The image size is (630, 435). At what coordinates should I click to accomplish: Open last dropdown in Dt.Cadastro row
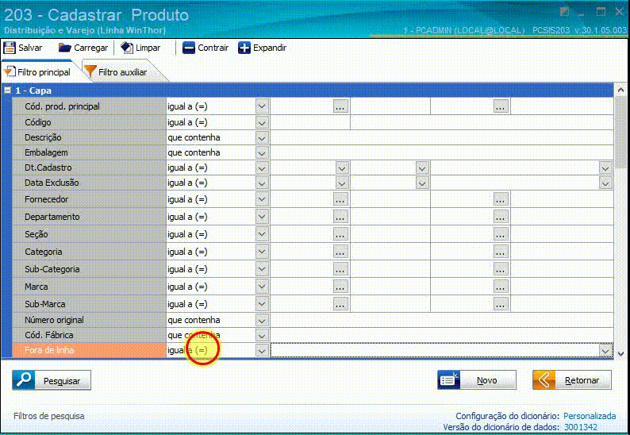(605, 168)
